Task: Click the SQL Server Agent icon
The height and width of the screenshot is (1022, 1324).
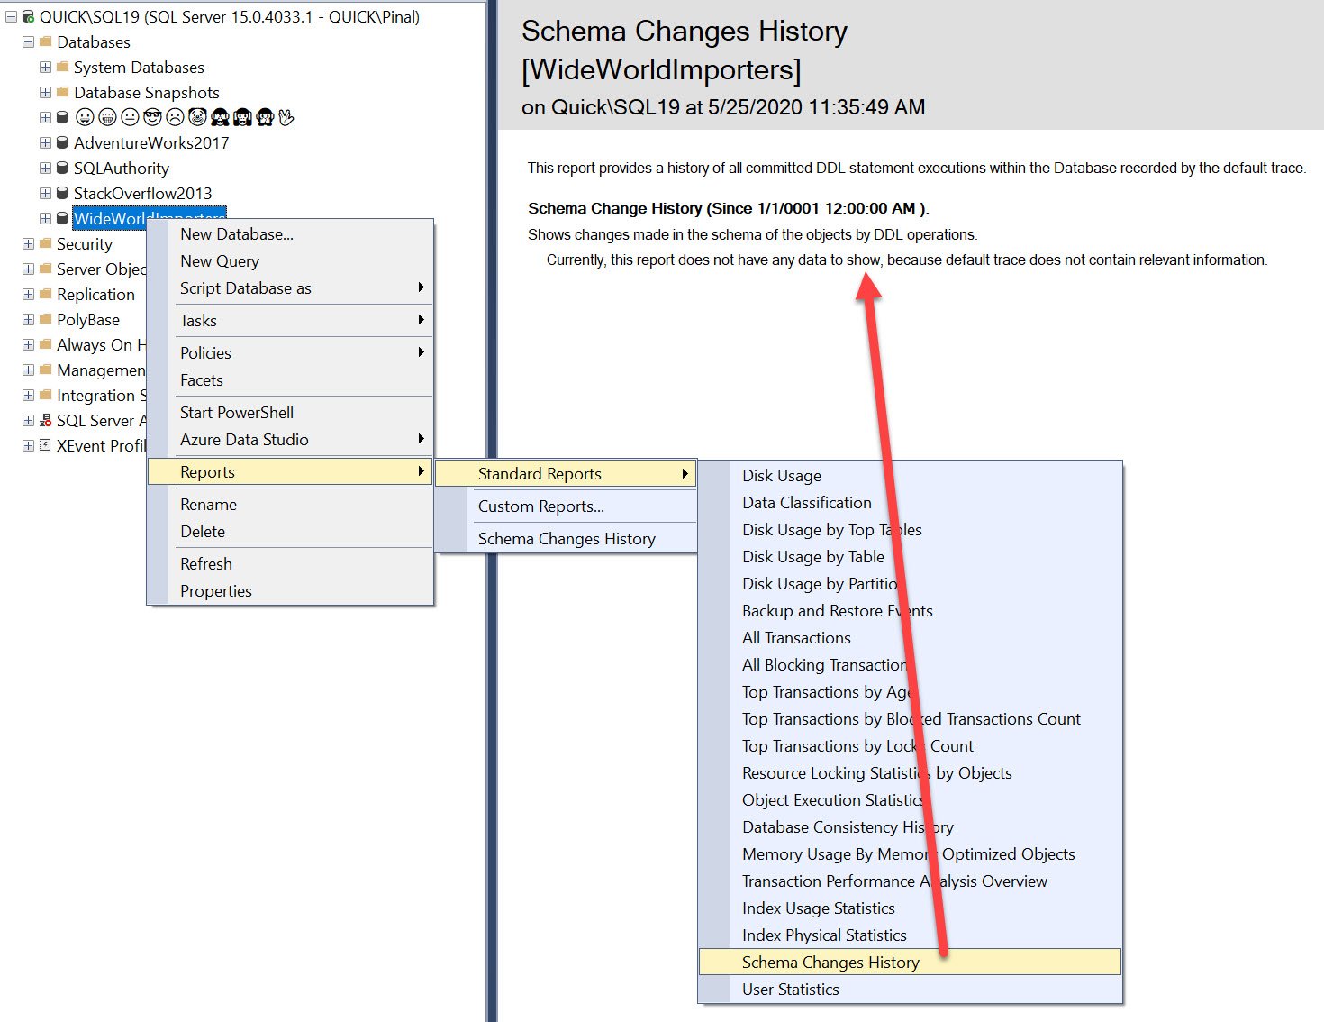Action: click(x=46, y=420)
